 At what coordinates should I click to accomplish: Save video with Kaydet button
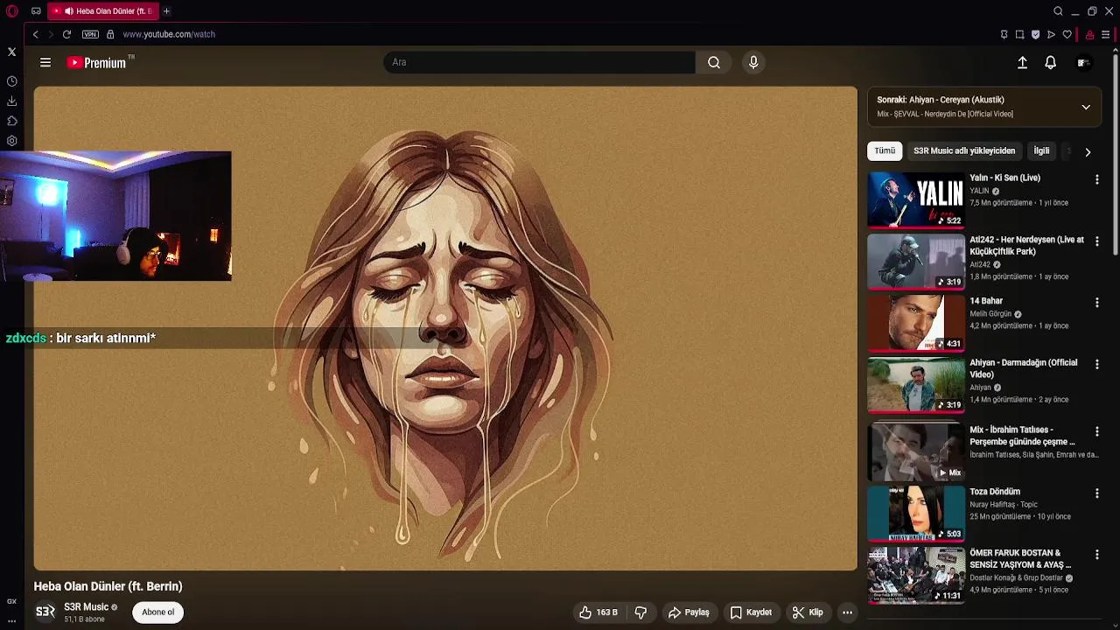[x=751, y=612]
